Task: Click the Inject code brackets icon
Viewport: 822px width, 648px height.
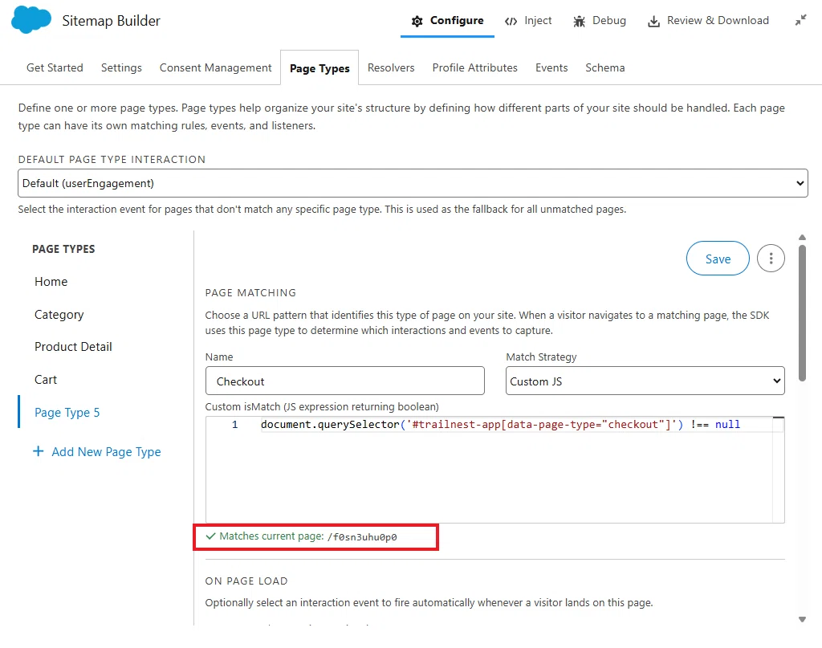Action: click(x=511, y=21)
